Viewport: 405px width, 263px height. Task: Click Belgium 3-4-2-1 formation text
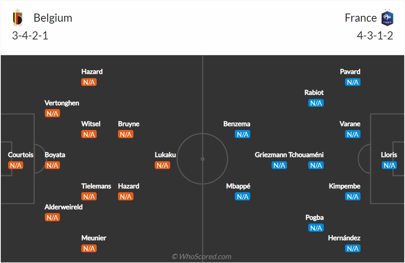tap(30, 36)
